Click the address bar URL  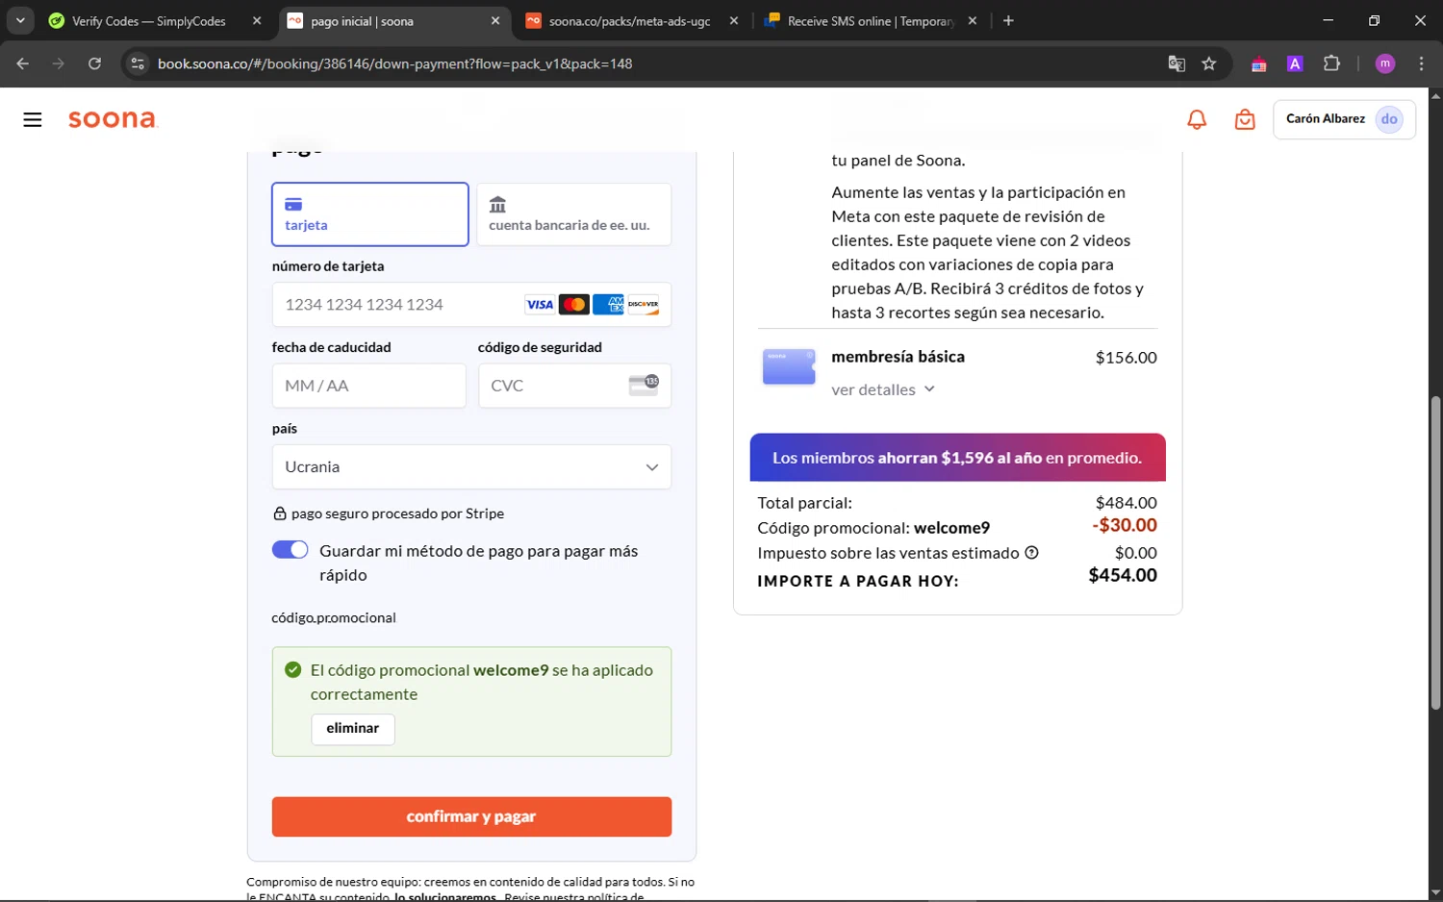click(x=395, y=63)
